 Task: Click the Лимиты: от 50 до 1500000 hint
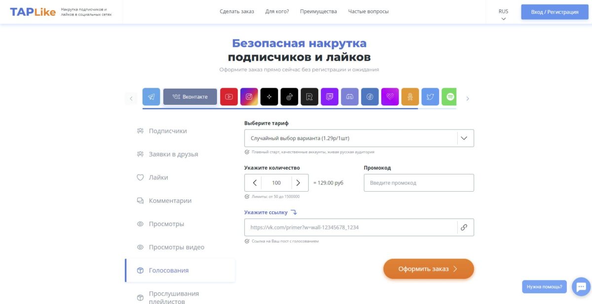point(275,197)
